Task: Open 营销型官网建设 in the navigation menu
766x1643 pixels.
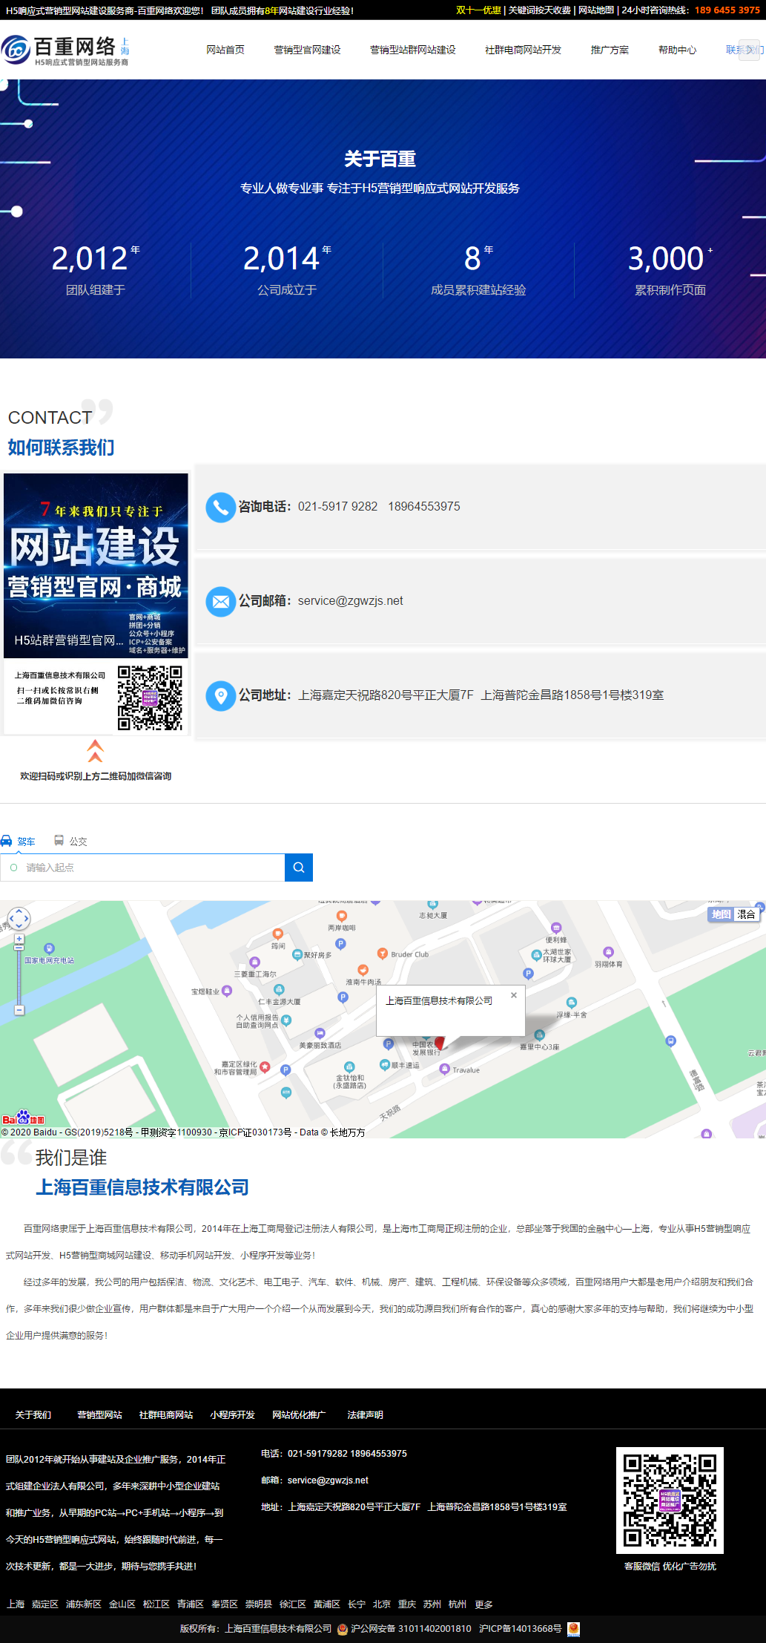Action: tap(307, 50)
